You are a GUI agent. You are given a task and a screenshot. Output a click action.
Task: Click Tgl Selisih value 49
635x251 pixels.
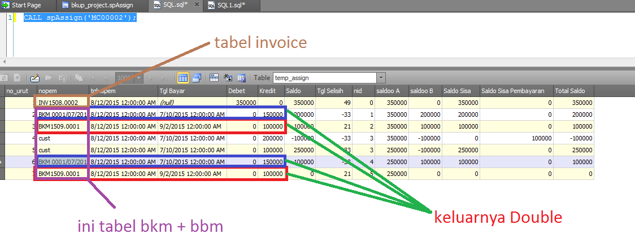(333, 103)
